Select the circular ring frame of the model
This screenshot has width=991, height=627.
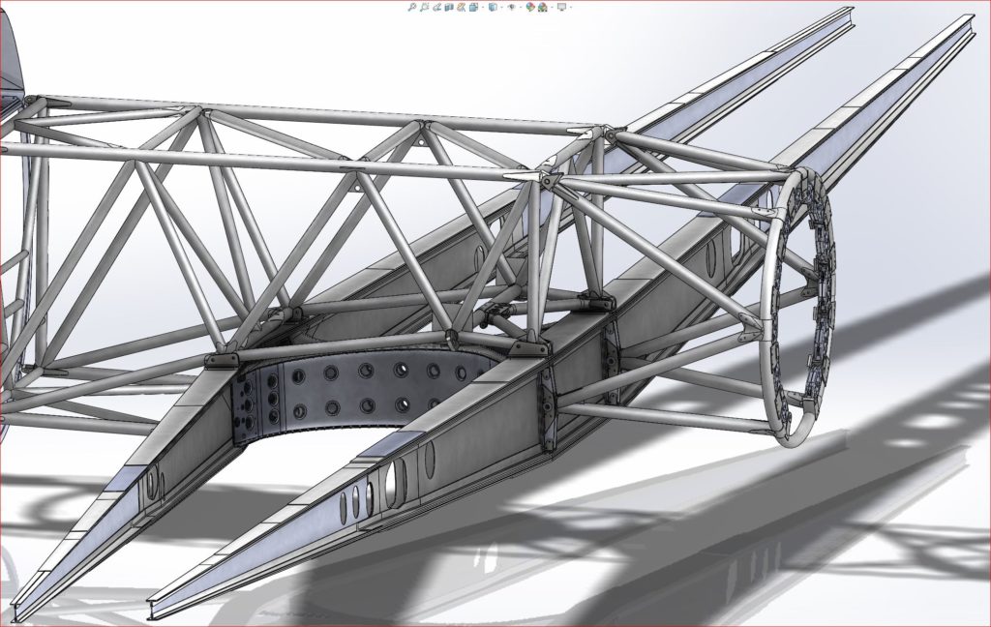point(799,308)
